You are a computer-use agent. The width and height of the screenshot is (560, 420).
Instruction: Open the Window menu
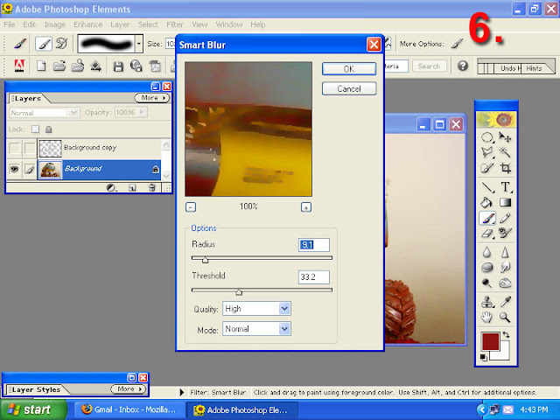tap(229, 24)
